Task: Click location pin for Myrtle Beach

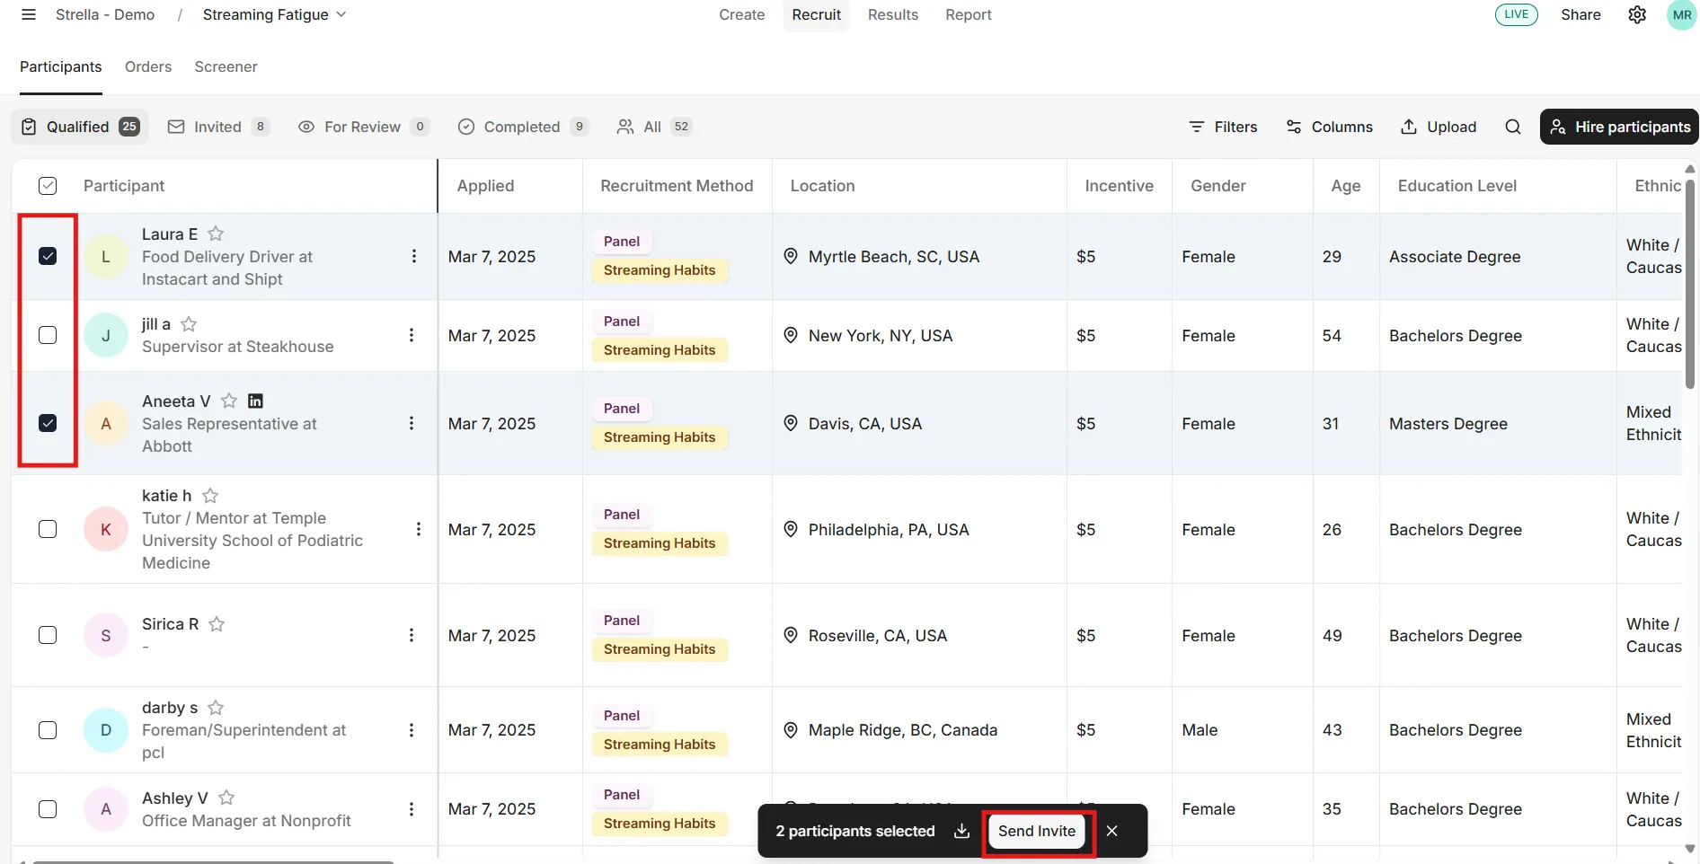Action: [791, 256]
